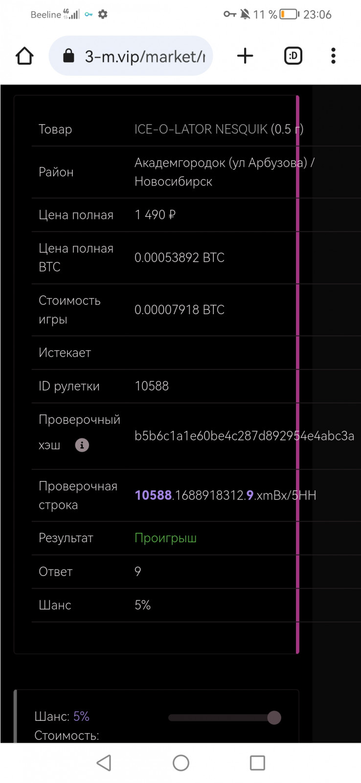The image size is (361, 783).
Task: Focus the 3-m.vip address bar
Action: tap(144, 57)
